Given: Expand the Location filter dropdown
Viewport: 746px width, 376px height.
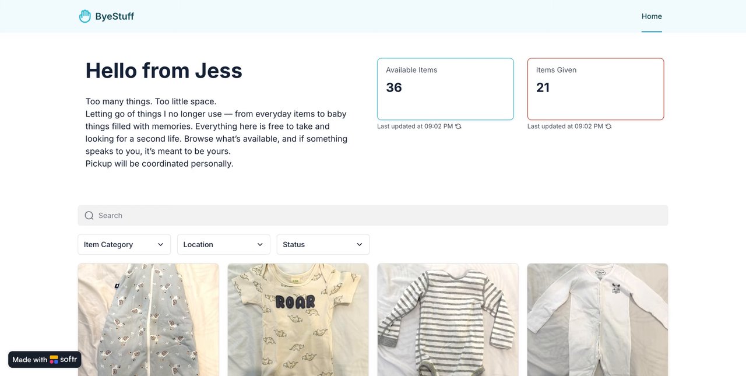Looking at the screenshot, I should click(x=223, y=245).
